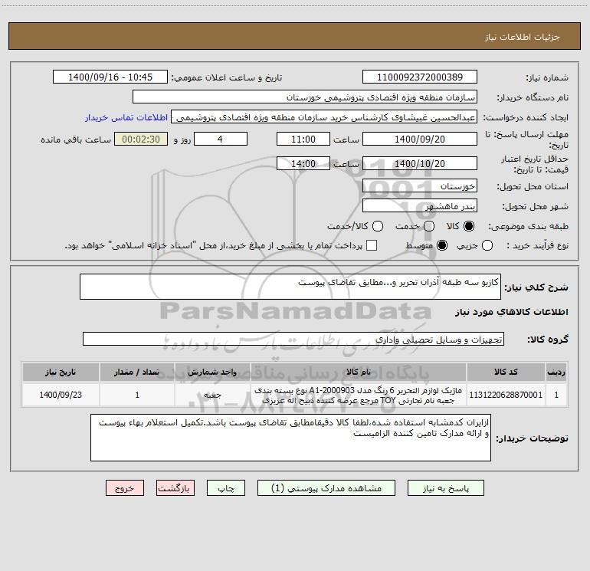This screenshot has height=571, width=590.
Task: Click the ردیف column header
Action: click(x=556, y=372)
